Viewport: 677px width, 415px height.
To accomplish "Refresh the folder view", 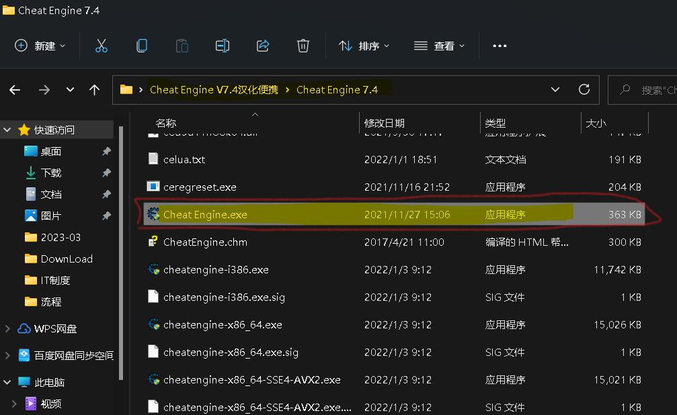I will (584, 89).
